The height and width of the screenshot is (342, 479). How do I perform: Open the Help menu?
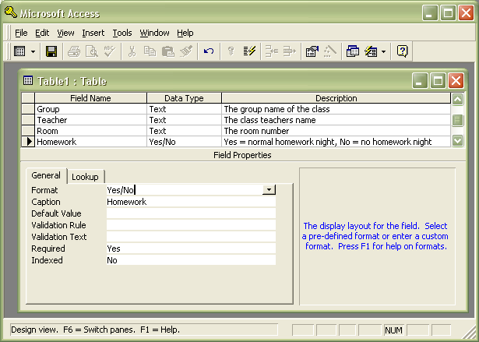[x=185, y=33]
